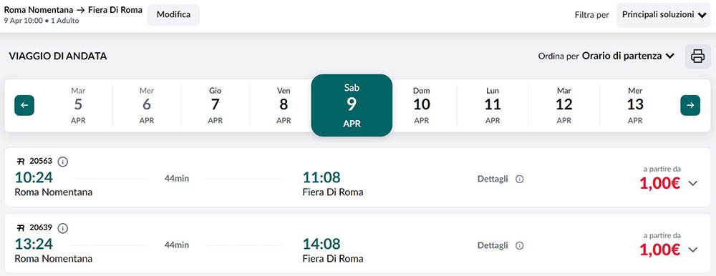716x276 pixels.
Task: Select Dom 10 Apr date tab
Action: (x=422, y=105)
